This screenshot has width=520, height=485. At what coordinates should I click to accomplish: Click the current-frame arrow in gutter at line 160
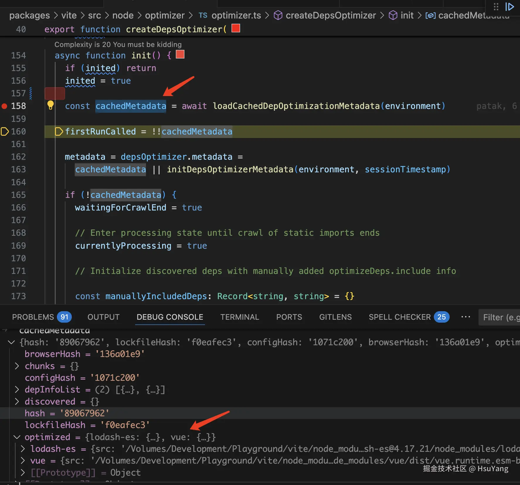5,131
